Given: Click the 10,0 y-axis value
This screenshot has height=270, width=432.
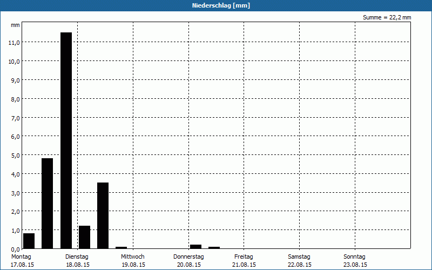Looking at the screenshot, I should (x=14, y=62).
